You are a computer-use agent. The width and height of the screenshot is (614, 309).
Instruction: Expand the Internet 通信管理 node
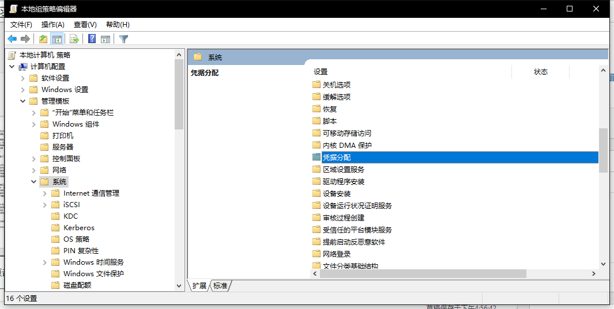pos(45,193)
